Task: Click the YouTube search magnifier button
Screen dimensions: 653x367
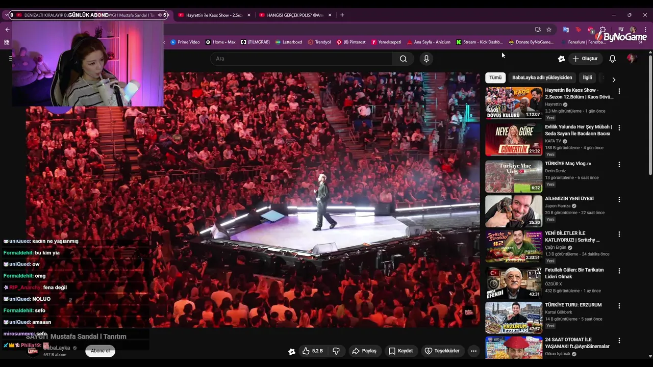Action: (x=403, y=59)
